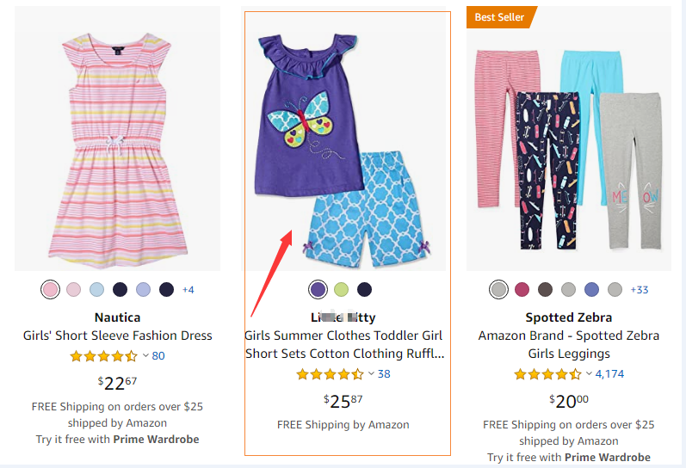
Task: Click the Nautica dress star rating
Action: coord(103,356)
